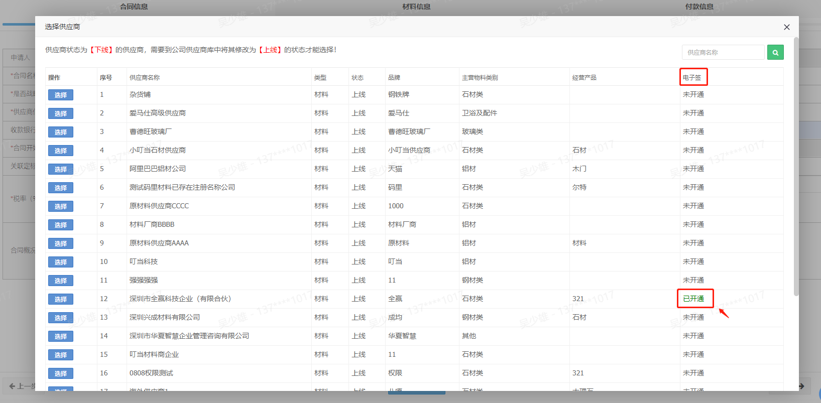Click the 选择供应商 dialog title
Image resolution: width=821 pixels, height=403 pixels.
point(62,27)
